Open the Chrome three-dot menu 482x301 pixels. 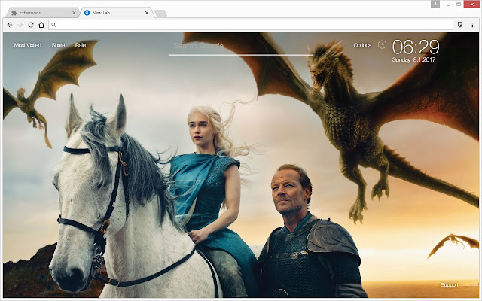(472, 25)
